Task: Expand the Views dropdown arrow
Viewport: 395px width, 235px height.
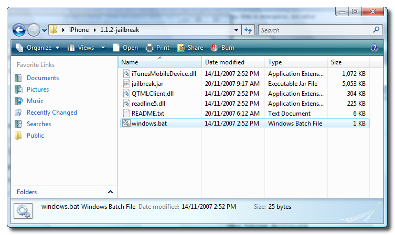Action: click(103, 48)
